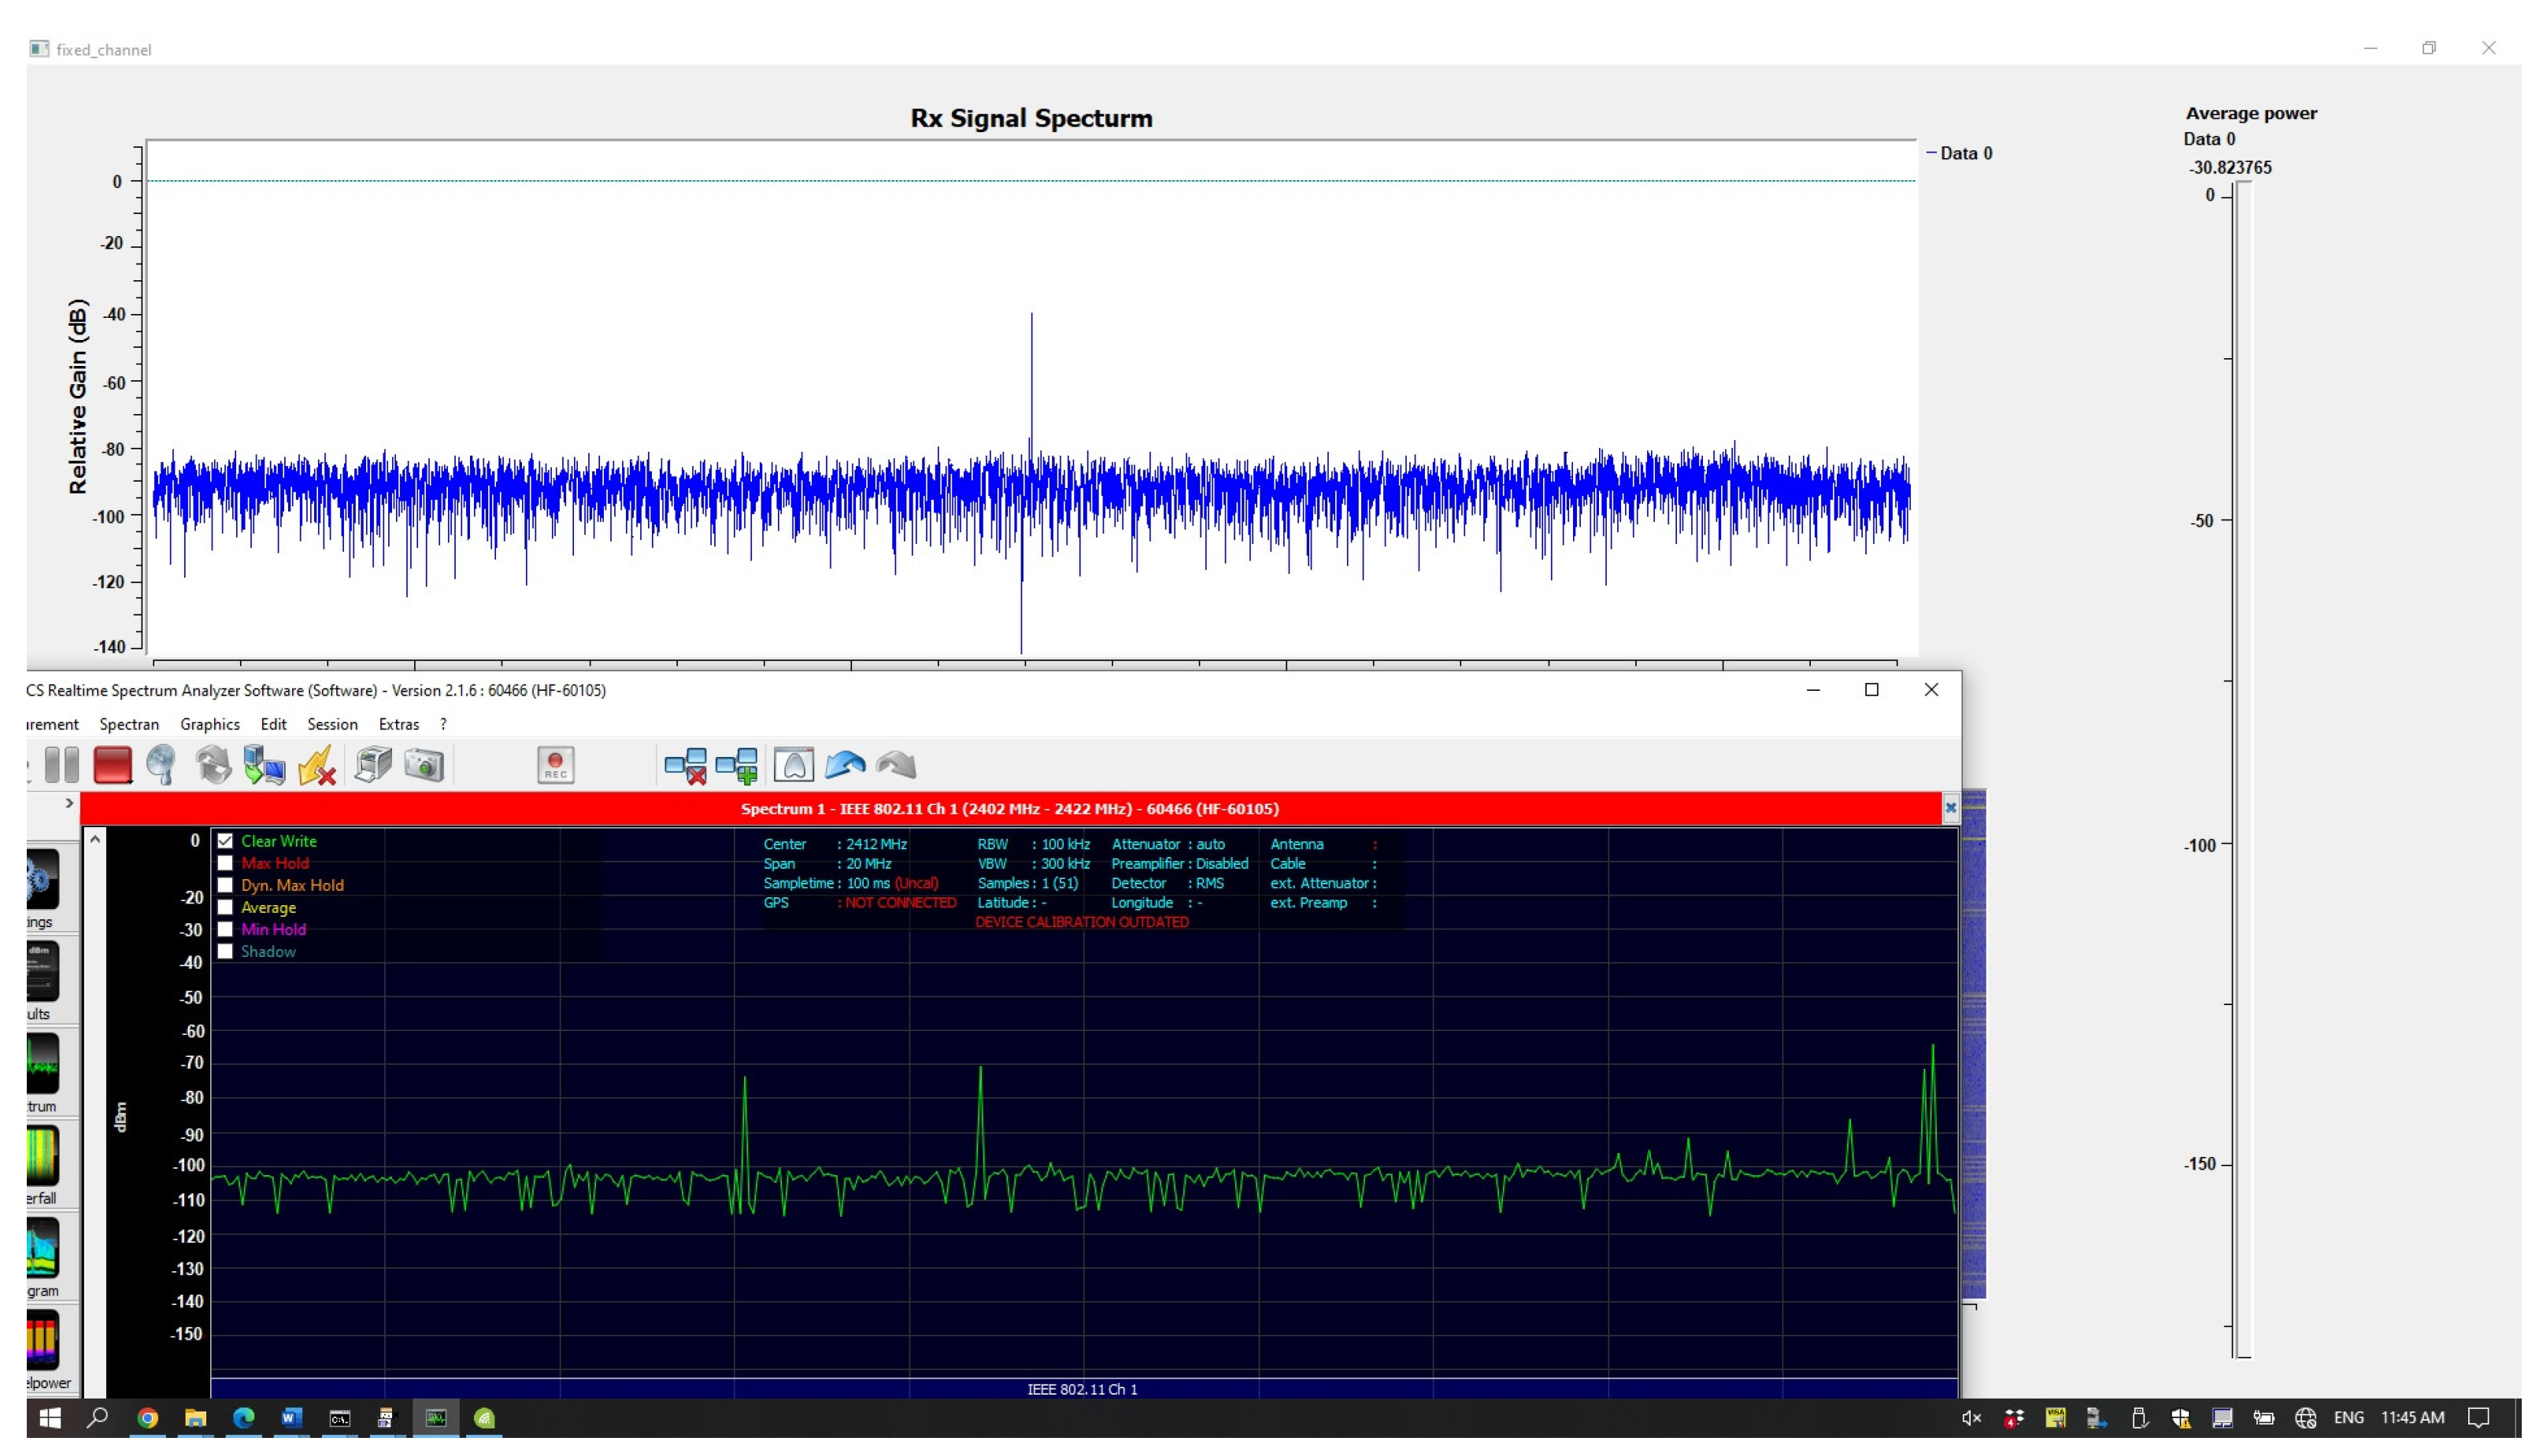Click the Average power vertical meter bar
2543x1456 pixels.
click(x=2243, y=770)
